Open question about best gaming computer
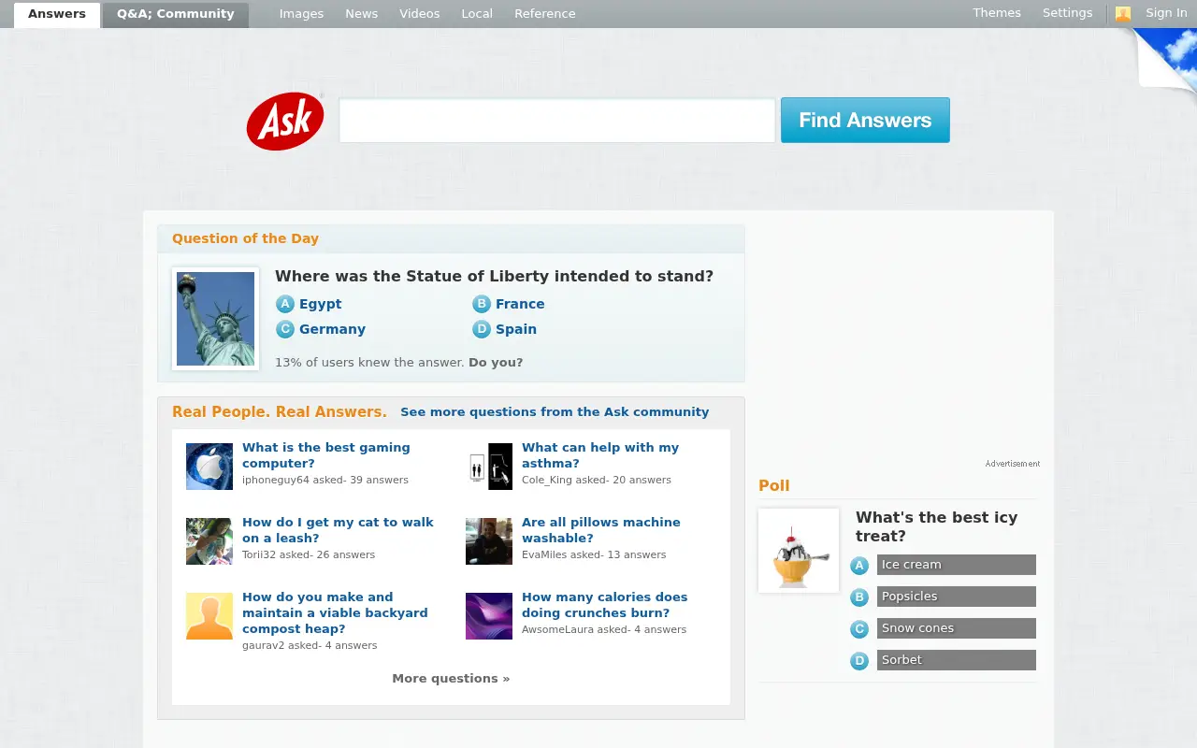 click(326, 455)
